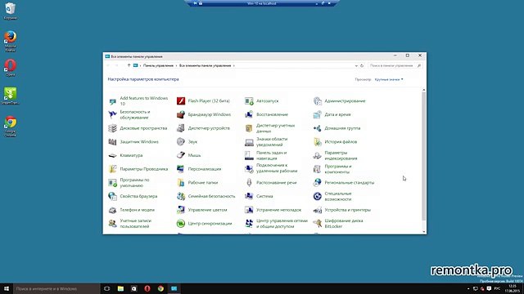The height and width of the screenshot is (294, 524).
Task: Open Flash Player (32 бита) icon
Action: click(x=181, y=101)
